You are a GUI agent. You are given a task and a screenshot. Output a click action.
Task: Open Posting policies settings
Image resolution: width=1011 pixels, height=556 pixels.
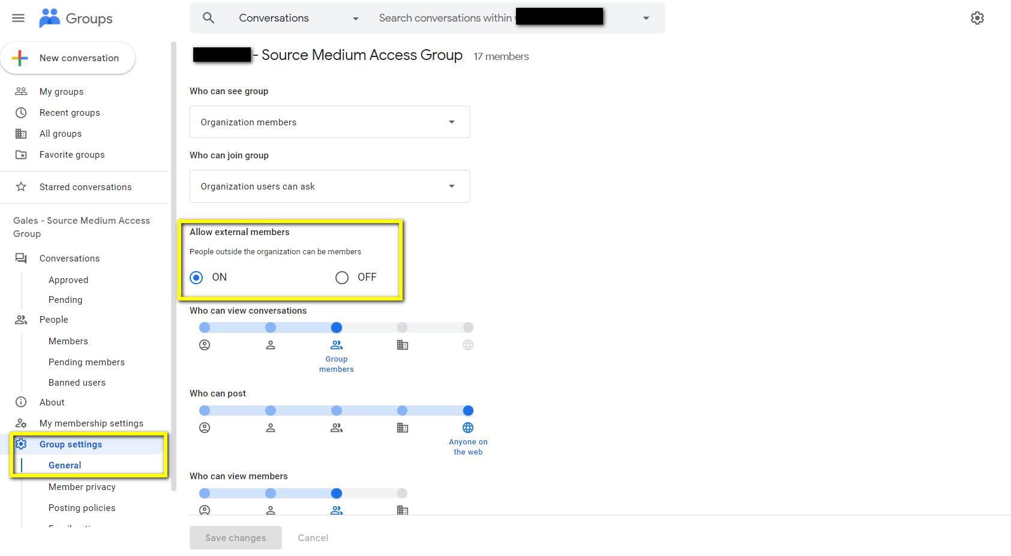click(x=82, y=508)
